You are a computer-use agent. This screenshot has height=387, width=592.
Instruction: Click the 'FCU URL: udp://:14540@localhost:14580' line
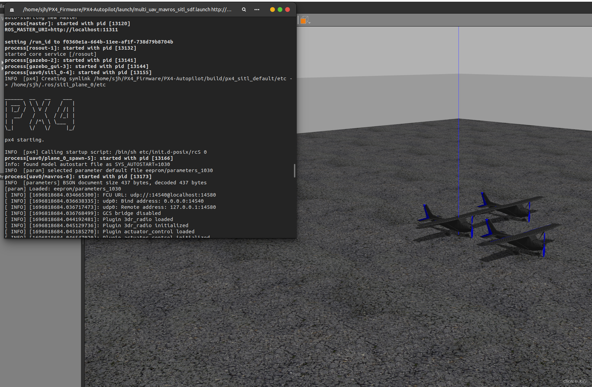(x=110, y=195)
